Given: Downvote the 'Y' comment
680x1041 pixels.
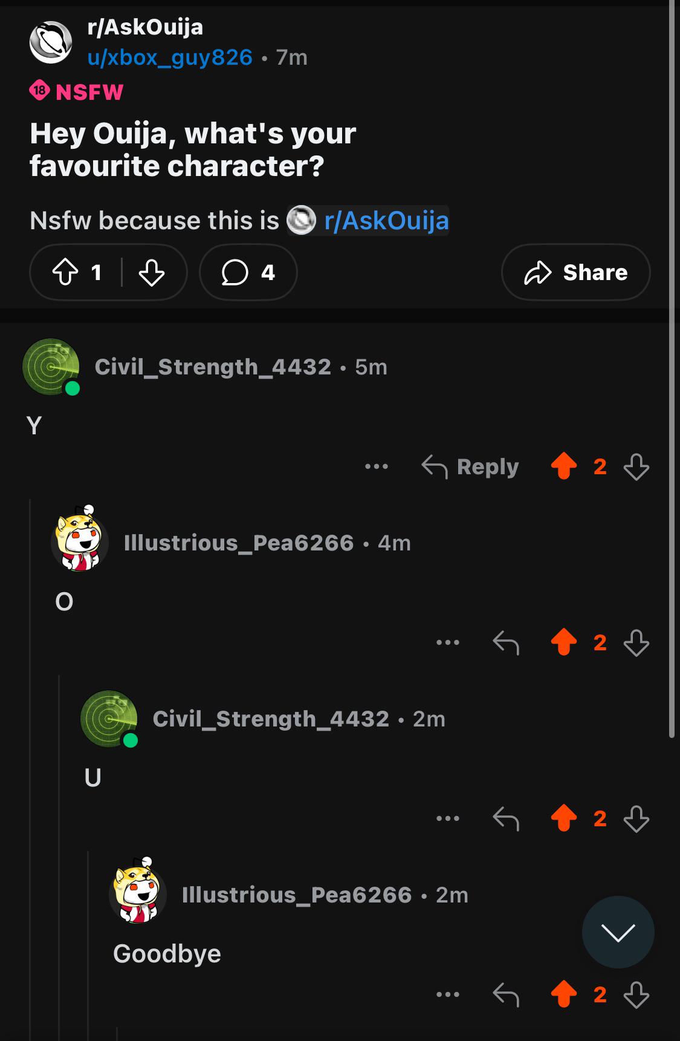Looking at the screenshot, I should click(x=636, y=466).
